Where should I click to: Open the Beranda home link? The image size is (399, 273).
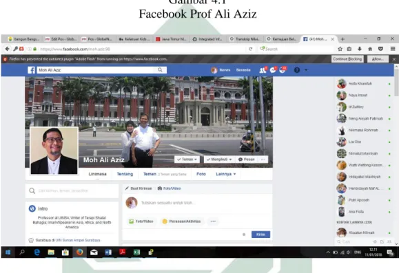(243, 70)
